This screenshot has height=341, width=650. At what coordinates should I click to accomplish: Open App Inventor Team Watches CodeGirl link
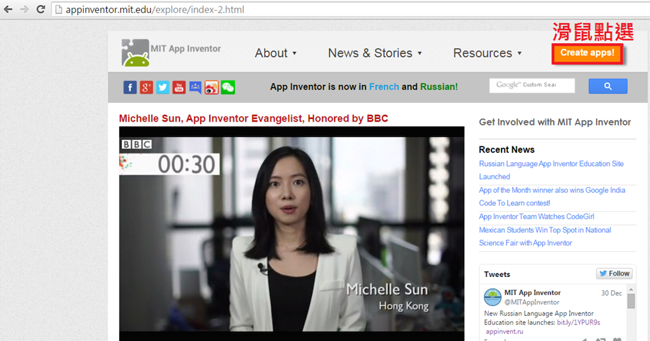pyautogui.click(x=536, y=216)
